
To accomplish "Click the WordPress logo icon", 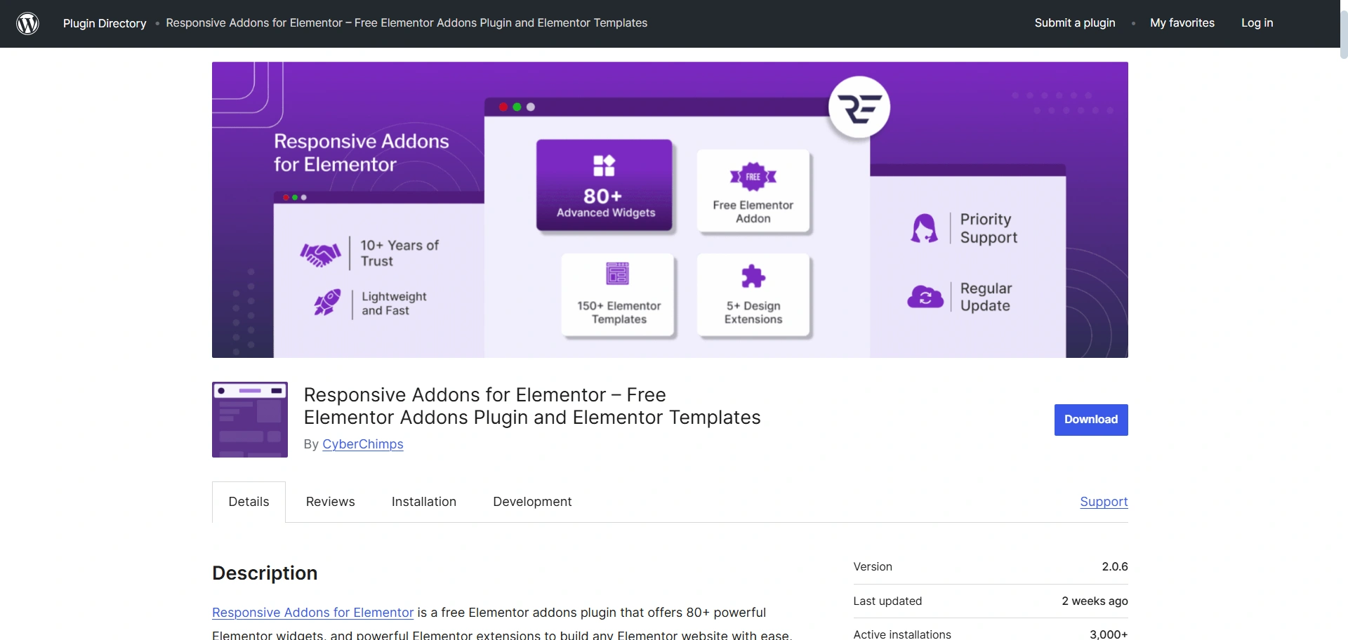I will coord(27,23).
